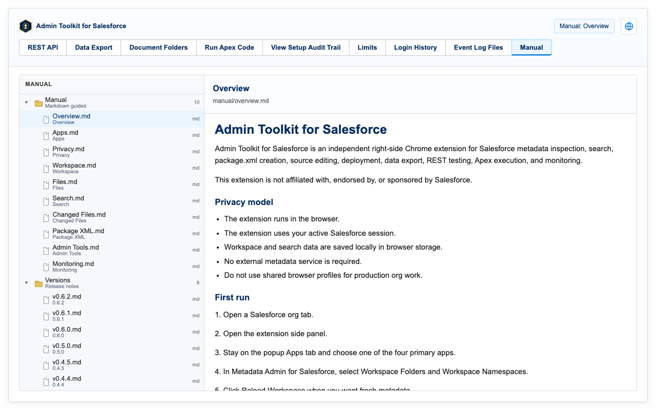Open the Manual: Overview button
The width and height of the screenshot is (656, 410).
[x=584, y=26]
